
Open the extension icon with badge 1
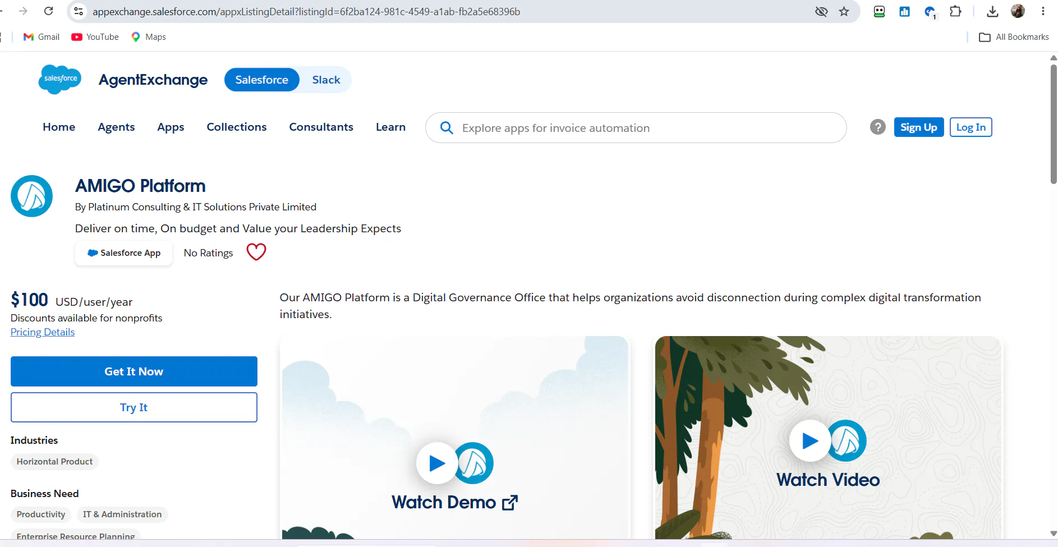click(x=930, y=12)
